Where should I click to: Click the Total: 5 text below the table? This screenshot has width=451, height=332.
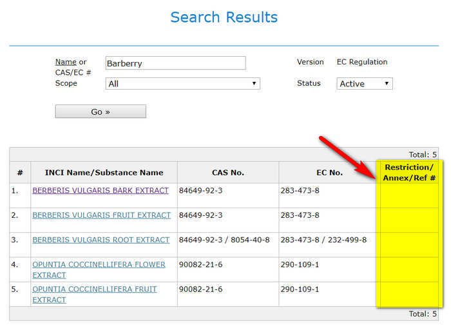[x=423, y=314]
